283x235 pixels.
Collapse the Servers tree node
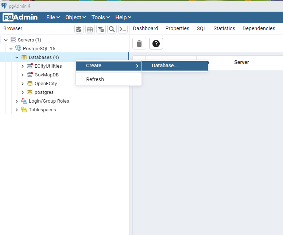pos(6,40)
